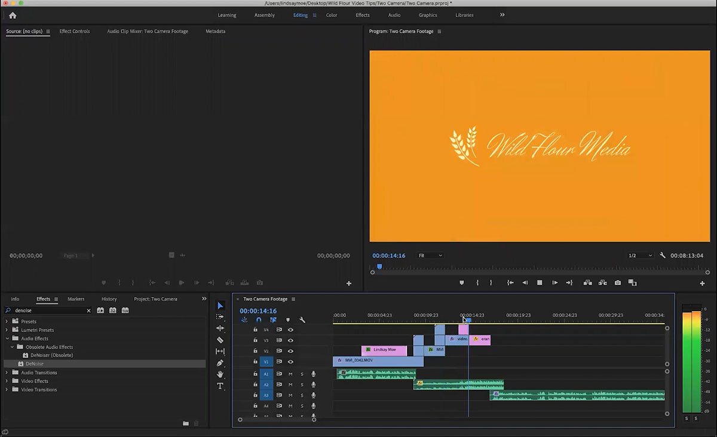Viewport: 717px width, 437px height.
Task: Switch to the Color workspace
Action: [x=332, y=15]
